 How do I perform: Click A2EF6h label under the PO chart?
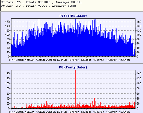pyautogui.click(x=51, y=112)
